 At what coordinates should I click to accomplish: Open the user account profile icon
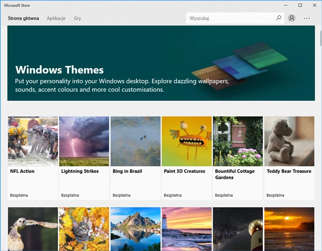pyautogui.click(x=292, y=18)
